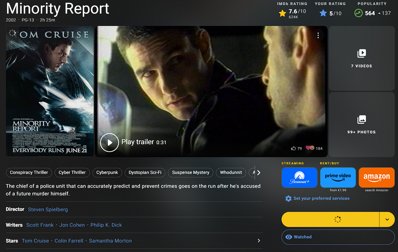Watch on Paramount+ streaming

pos(300,177)
